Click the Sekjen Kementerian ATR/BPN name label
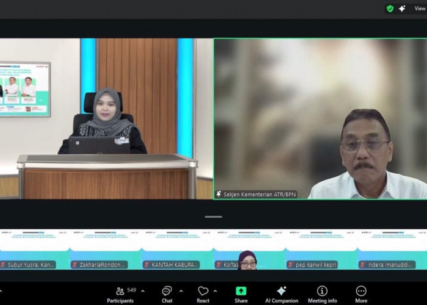This screenshot has height=305, width=427. pyautogui.click(x=259, y=195)
